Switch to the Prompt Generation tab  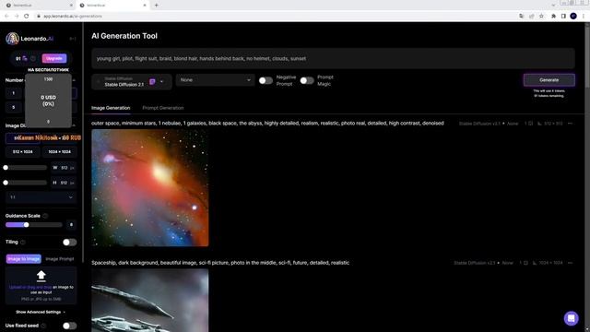click(x=163, y=108)
